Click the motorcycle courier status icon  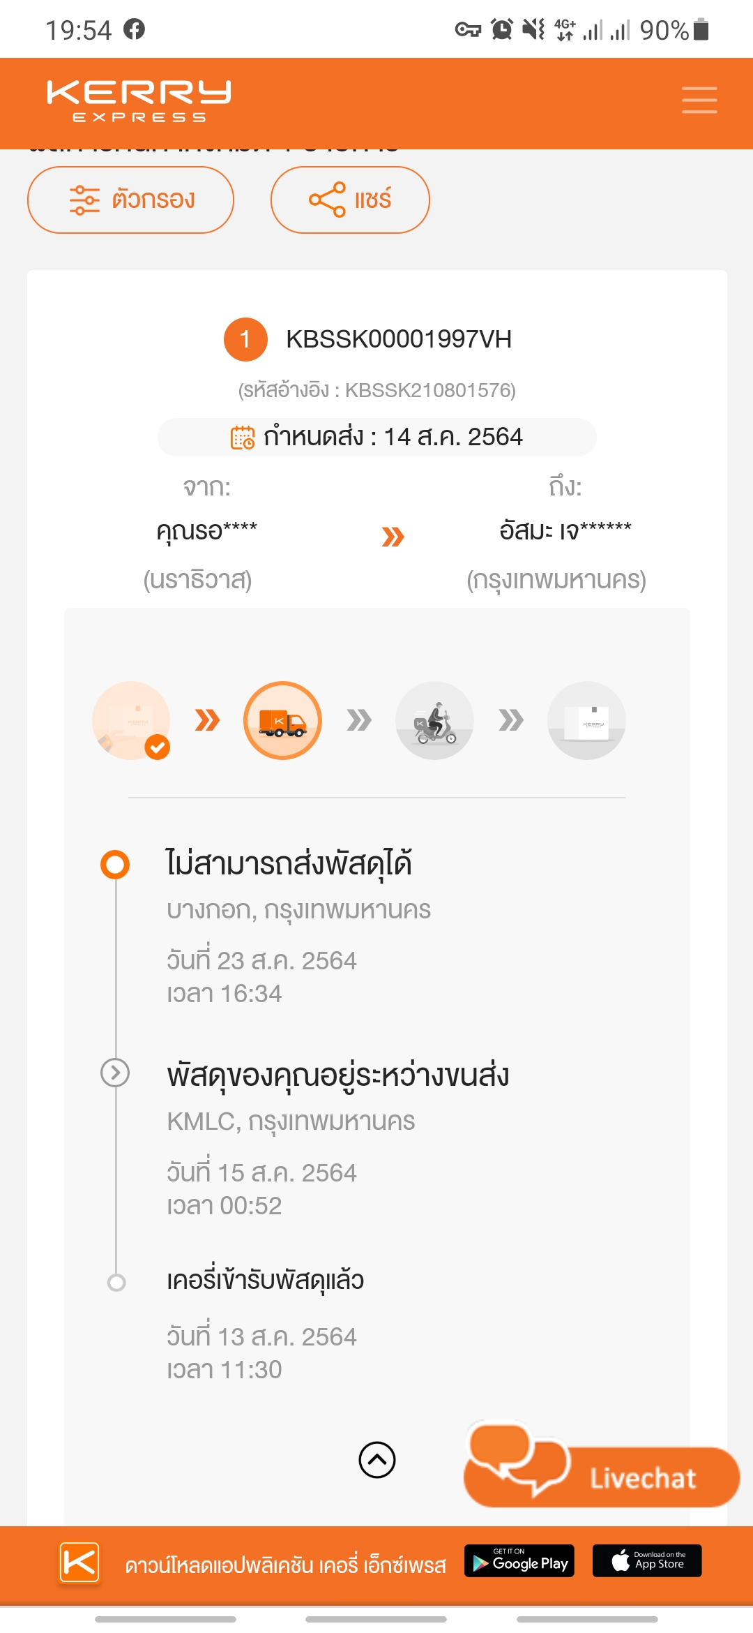[434, 720]
